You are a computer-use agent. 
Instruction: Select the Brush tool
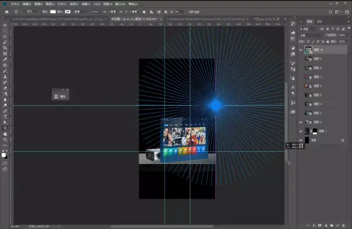coord(5,71)
